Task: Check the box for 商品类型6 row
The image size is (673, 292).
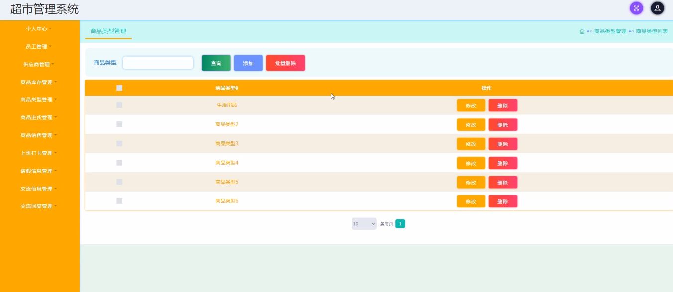Action: click(x=119, y=201)
